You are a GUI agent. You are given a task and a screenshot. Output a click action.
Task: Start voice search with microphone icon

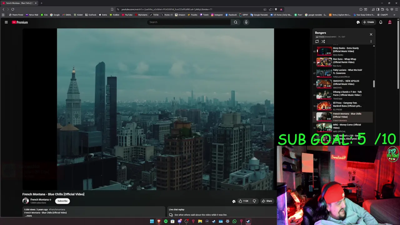point(246,22)
